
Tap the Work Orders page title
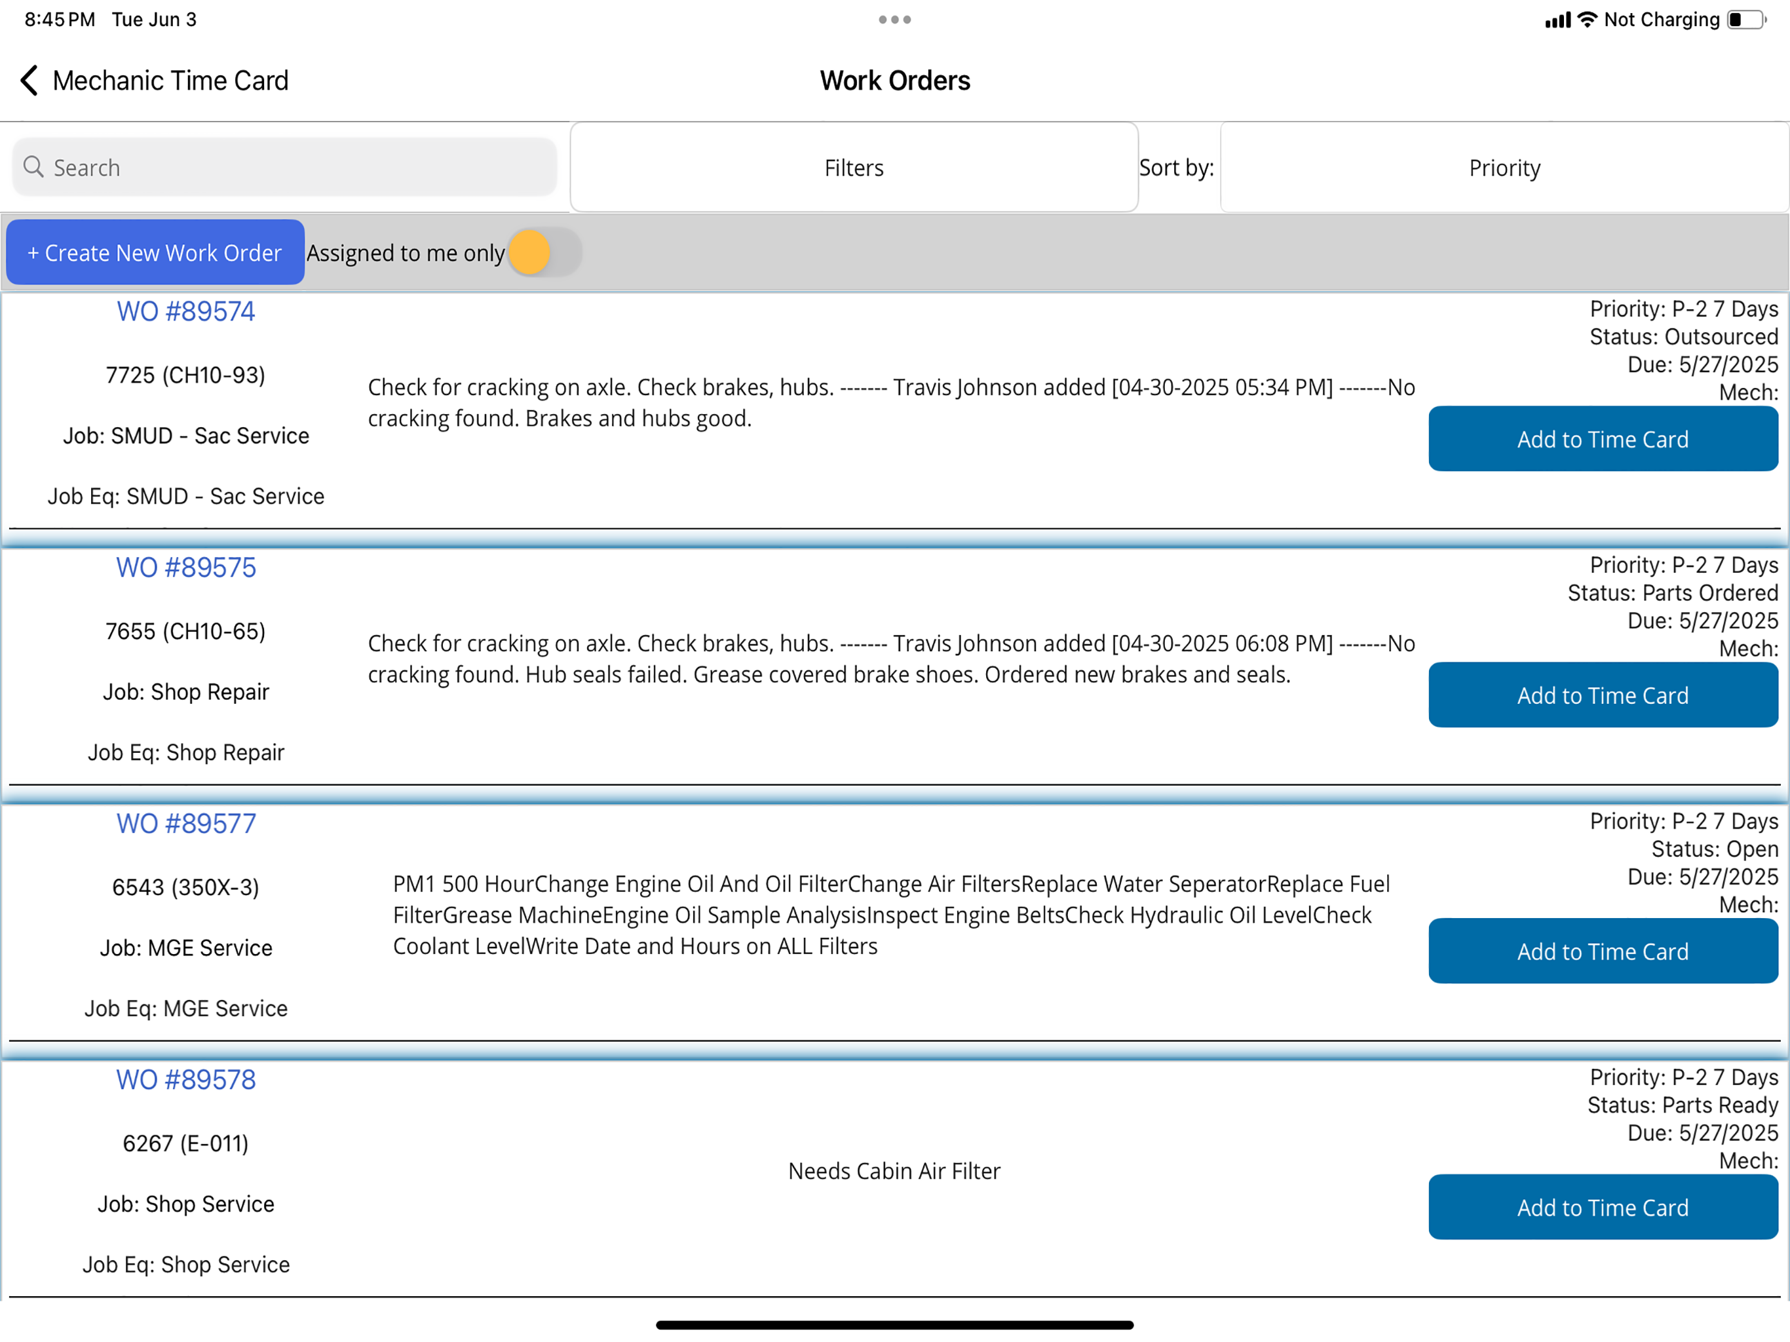tap(894, 80)
